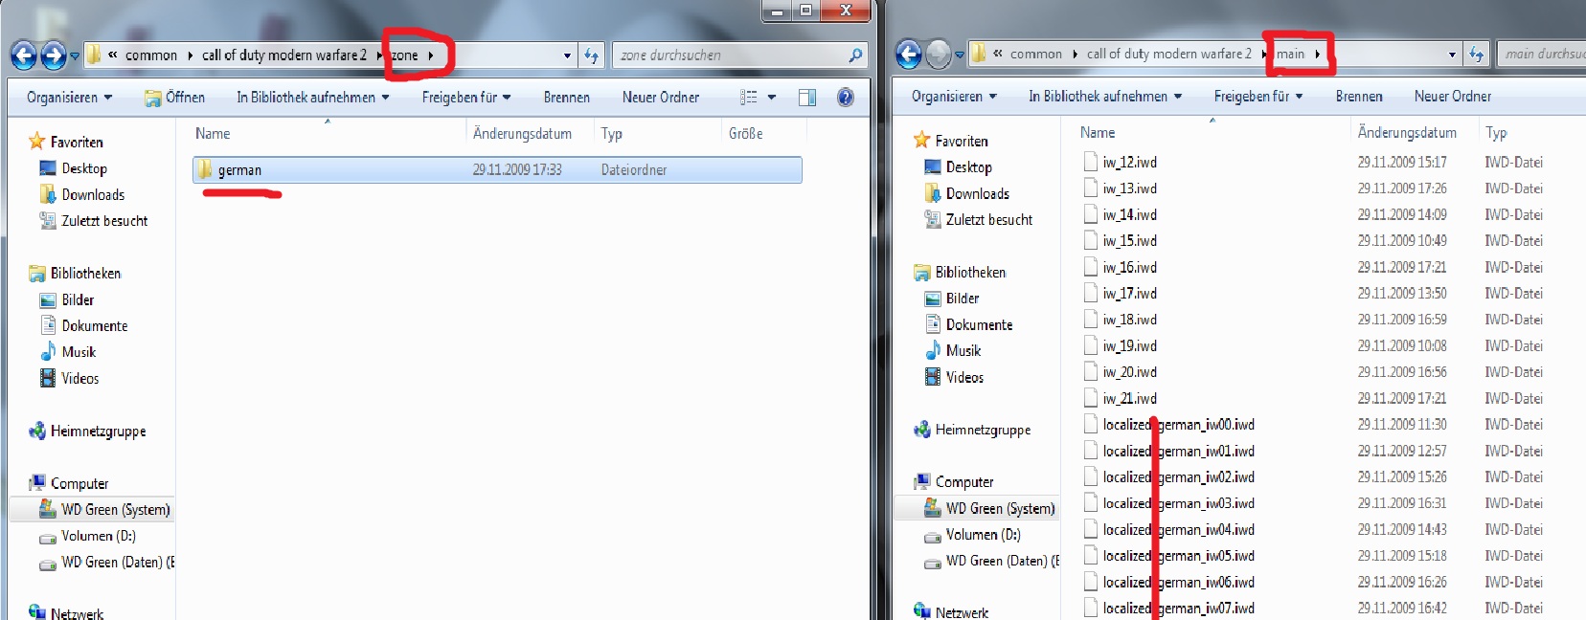Refresh the main folder in right window
The image size is (1586, 620).
pyautogui.click(x=1477, y=55)
